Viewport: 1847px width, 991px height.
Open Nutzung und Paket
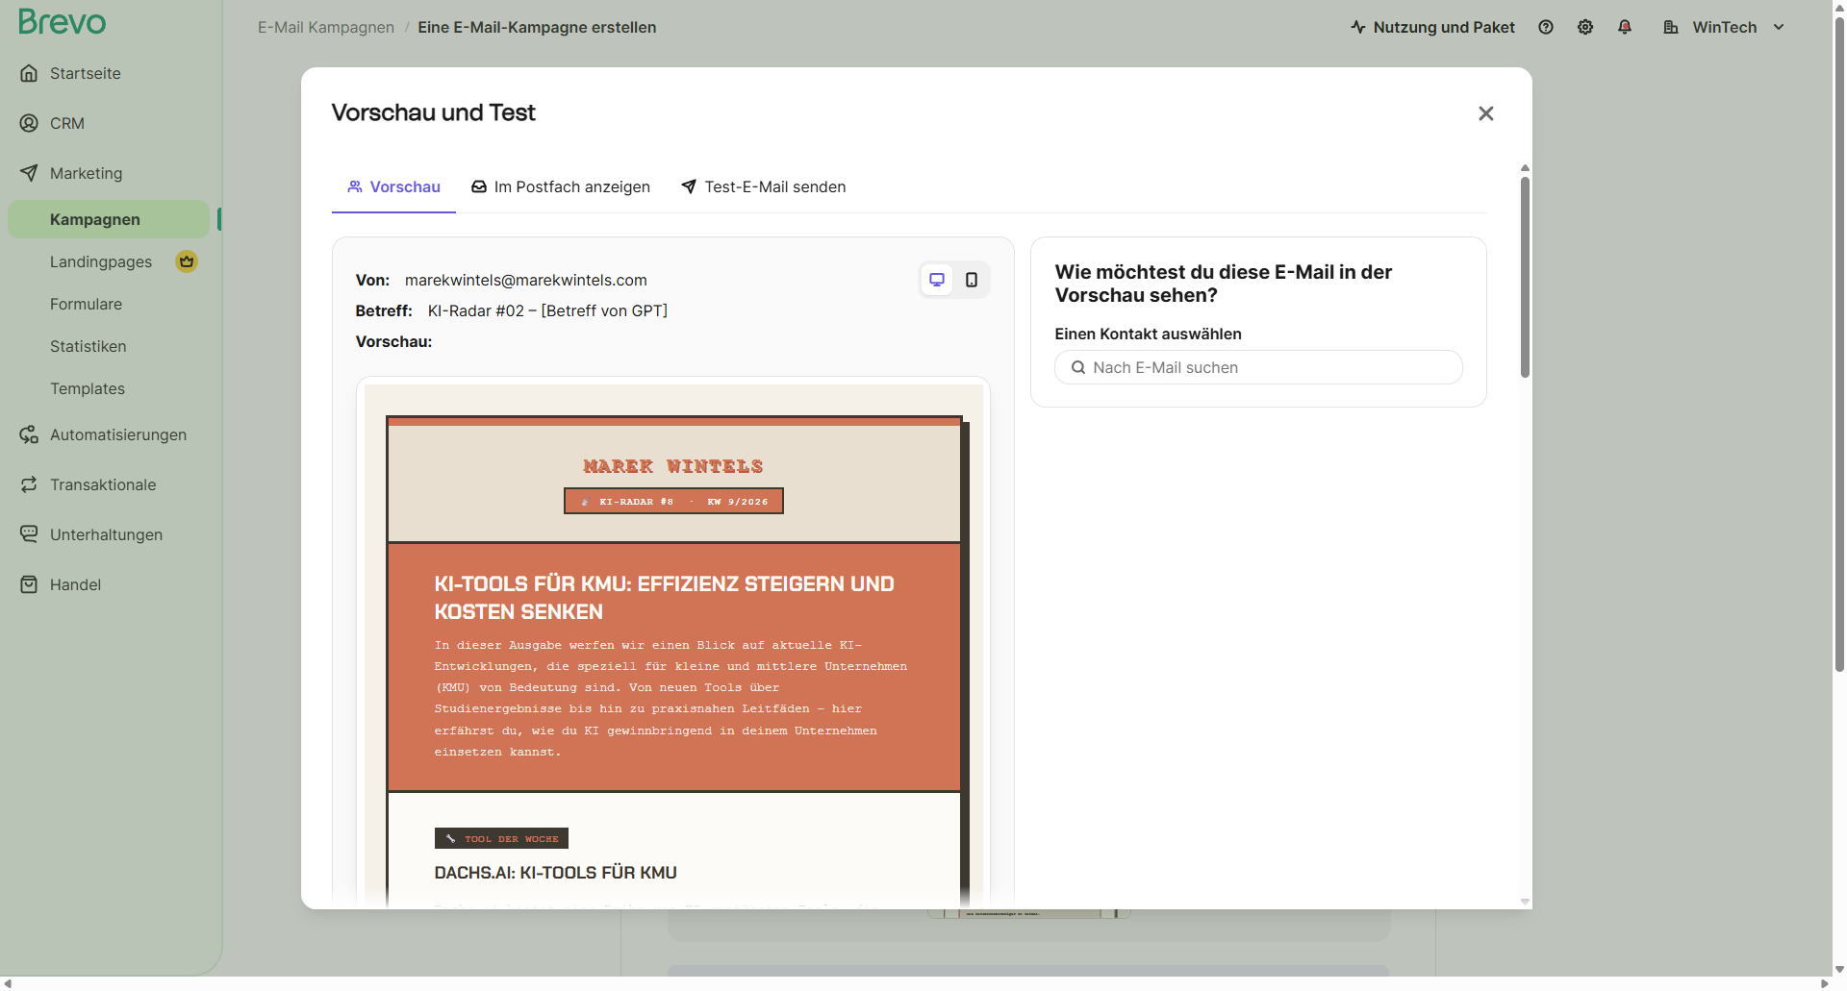(1432, 27)
